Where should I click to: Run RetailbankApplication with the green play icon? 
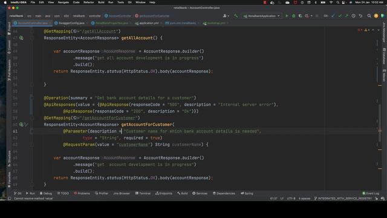[x=287, y=16]
